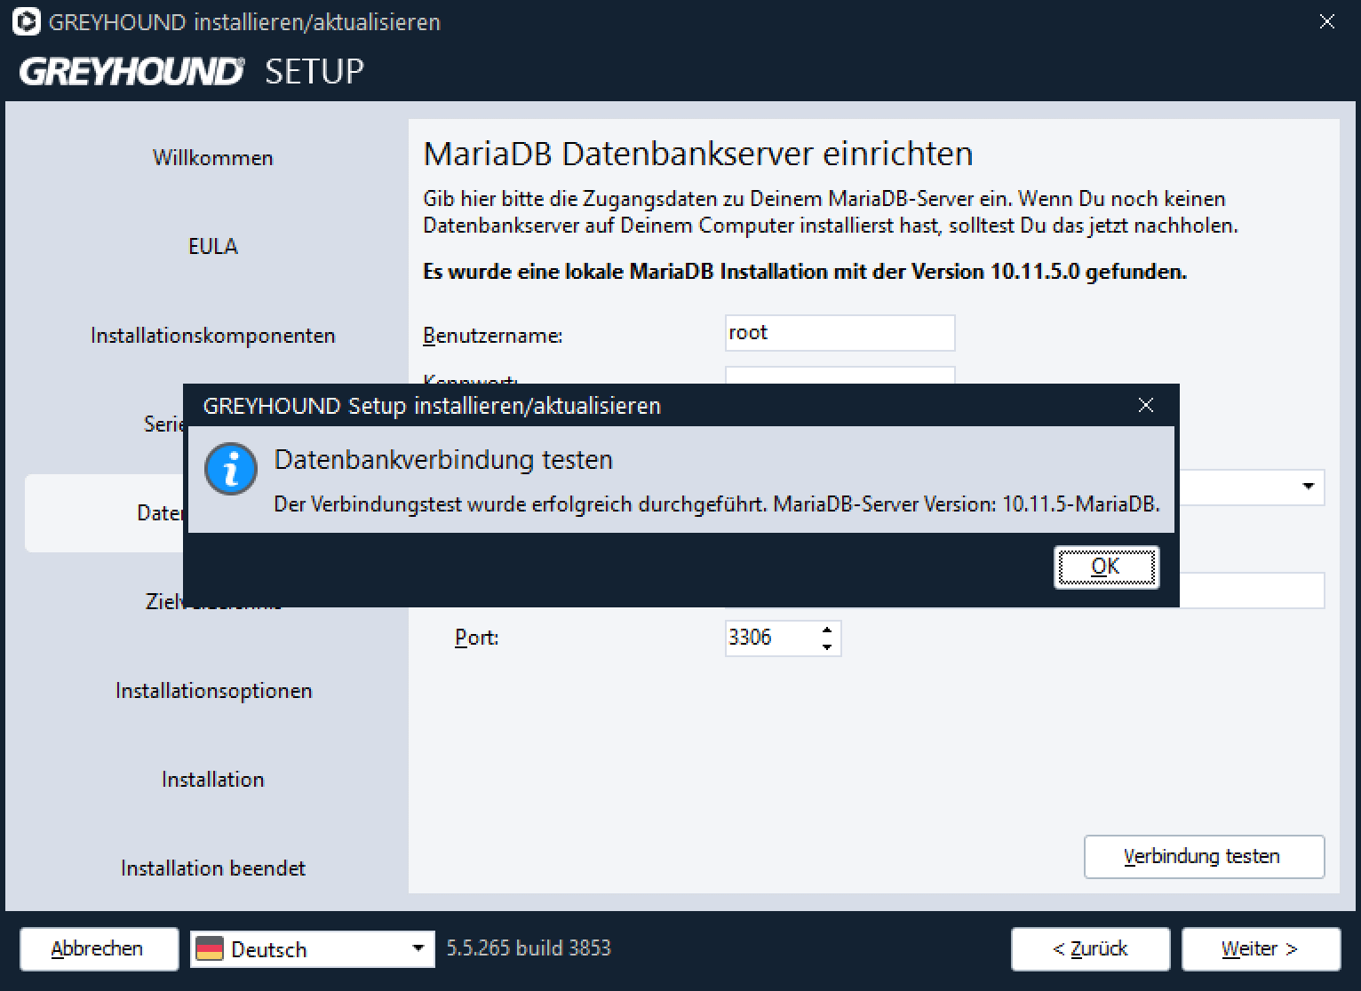Click the Port label
Screen dimensions: 1361x991
(x=476, y=638)
